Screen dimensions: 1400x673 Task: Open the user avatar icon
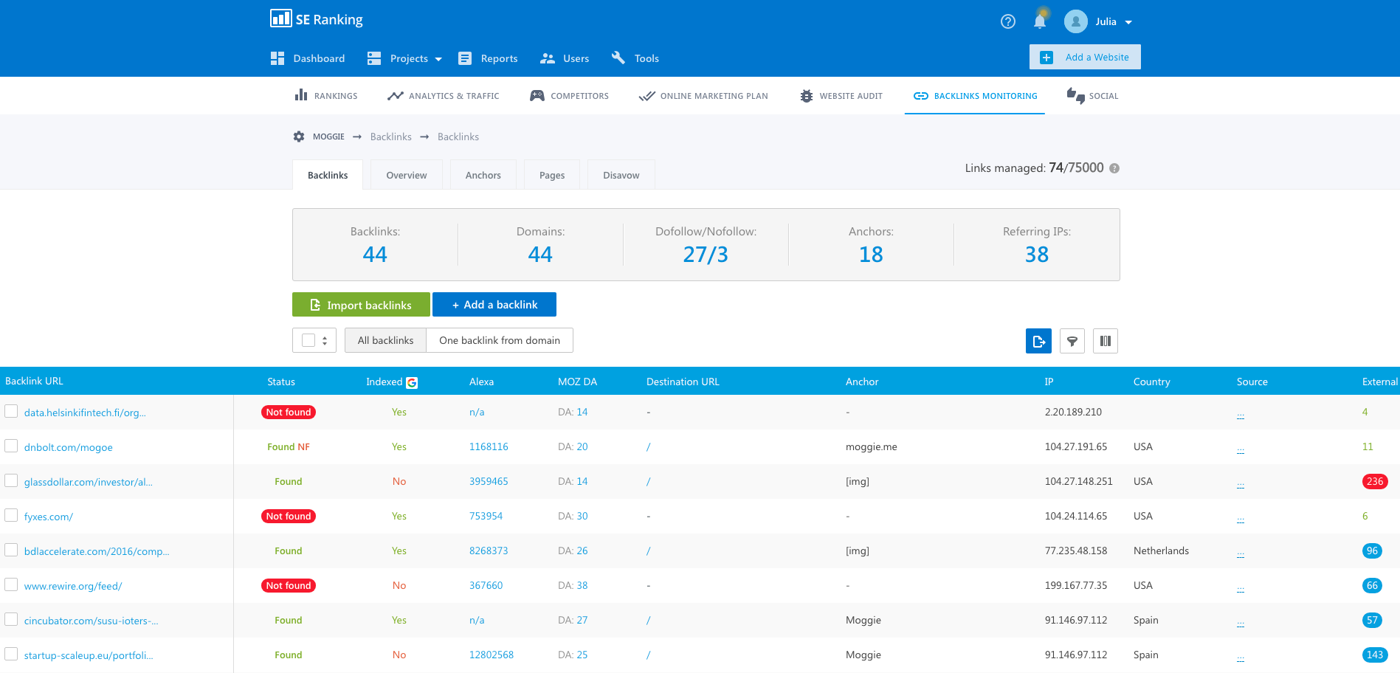point(1075,21)
